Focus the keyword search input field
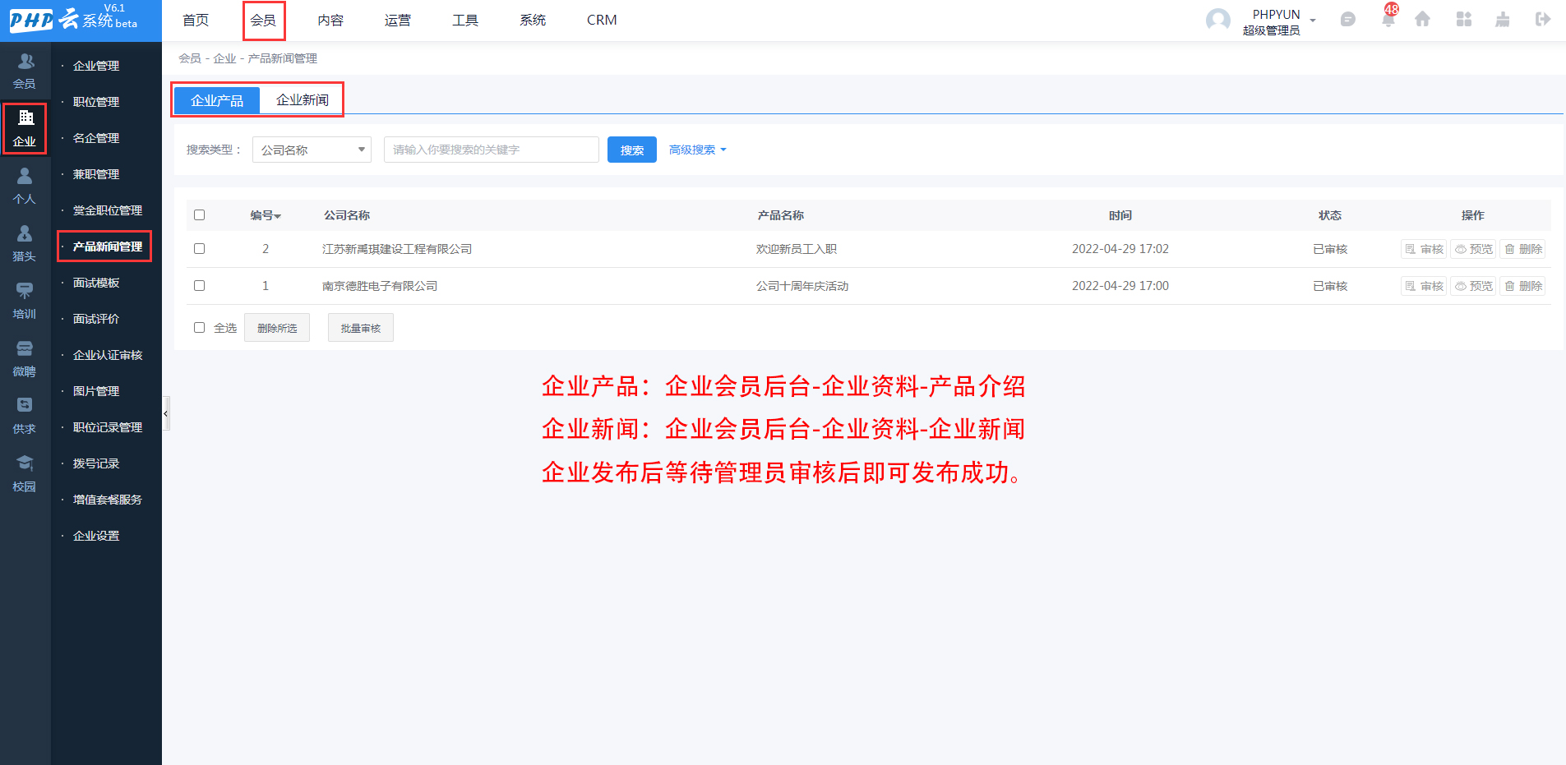The height and width of the screenshot is (765, 1566). [x=492, y=150]
